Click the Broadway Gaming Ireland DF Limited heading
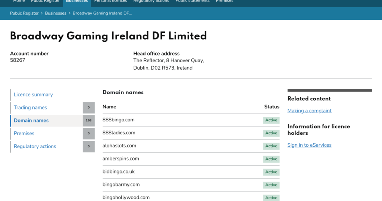The height and width of the screenshot is (201, 382). (109, 36)
